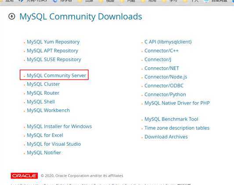234x185 pixels.
Task: Open the C API (libmysqlclient) link
Action: (x=168, y=42)
